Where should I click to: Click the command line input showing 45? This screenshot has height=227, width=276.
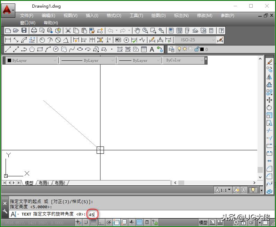92,215
